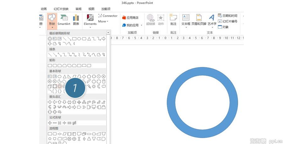Viewport: 283px width, 144px height.
Task: Open the 应用商店 store
Action: click(130, 18)
